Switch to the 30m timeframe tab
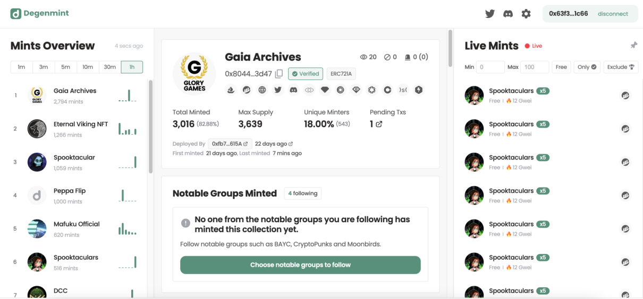643x299 pixels. tap(110, 67)
